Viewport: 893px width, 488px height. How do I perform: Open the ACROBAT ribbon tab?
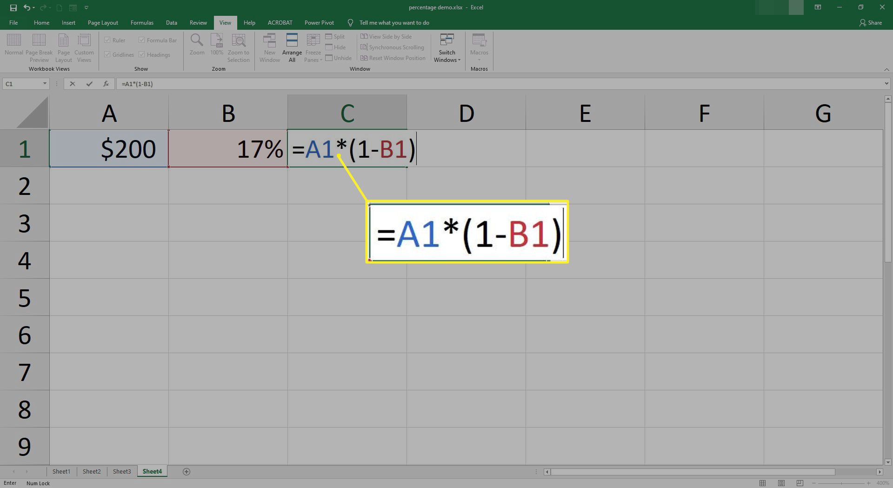tap(280, 22)
